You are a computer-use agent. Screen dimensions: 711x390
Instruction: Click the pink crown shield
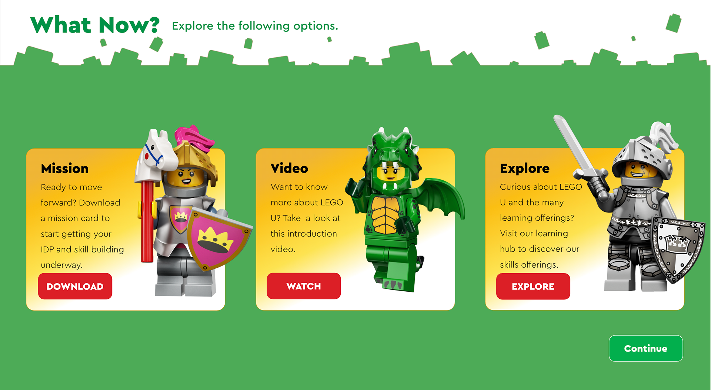point(218,238)
